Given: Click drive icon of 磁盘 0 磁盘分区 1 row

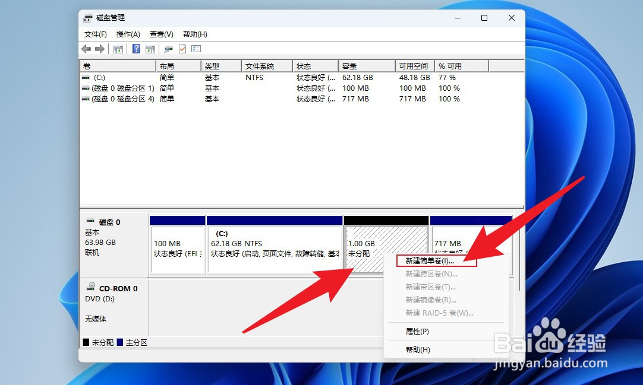Looking at the screenshot, I should click(86, 88).
